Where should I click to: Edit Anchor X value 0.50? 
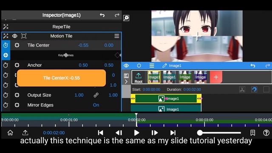click(83, 65)
